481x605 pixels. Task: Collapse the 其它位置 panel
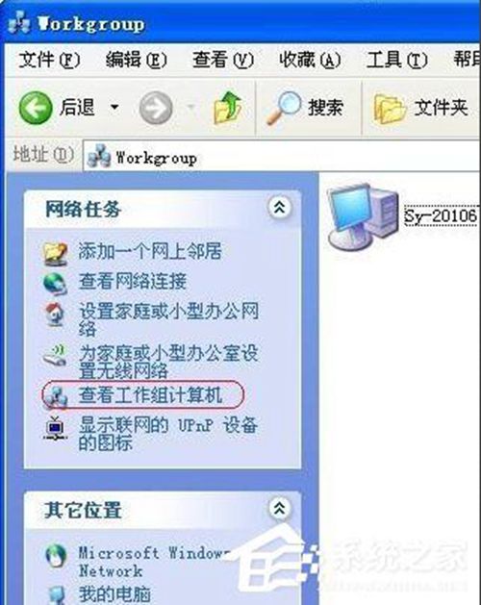tap(280, 509)
